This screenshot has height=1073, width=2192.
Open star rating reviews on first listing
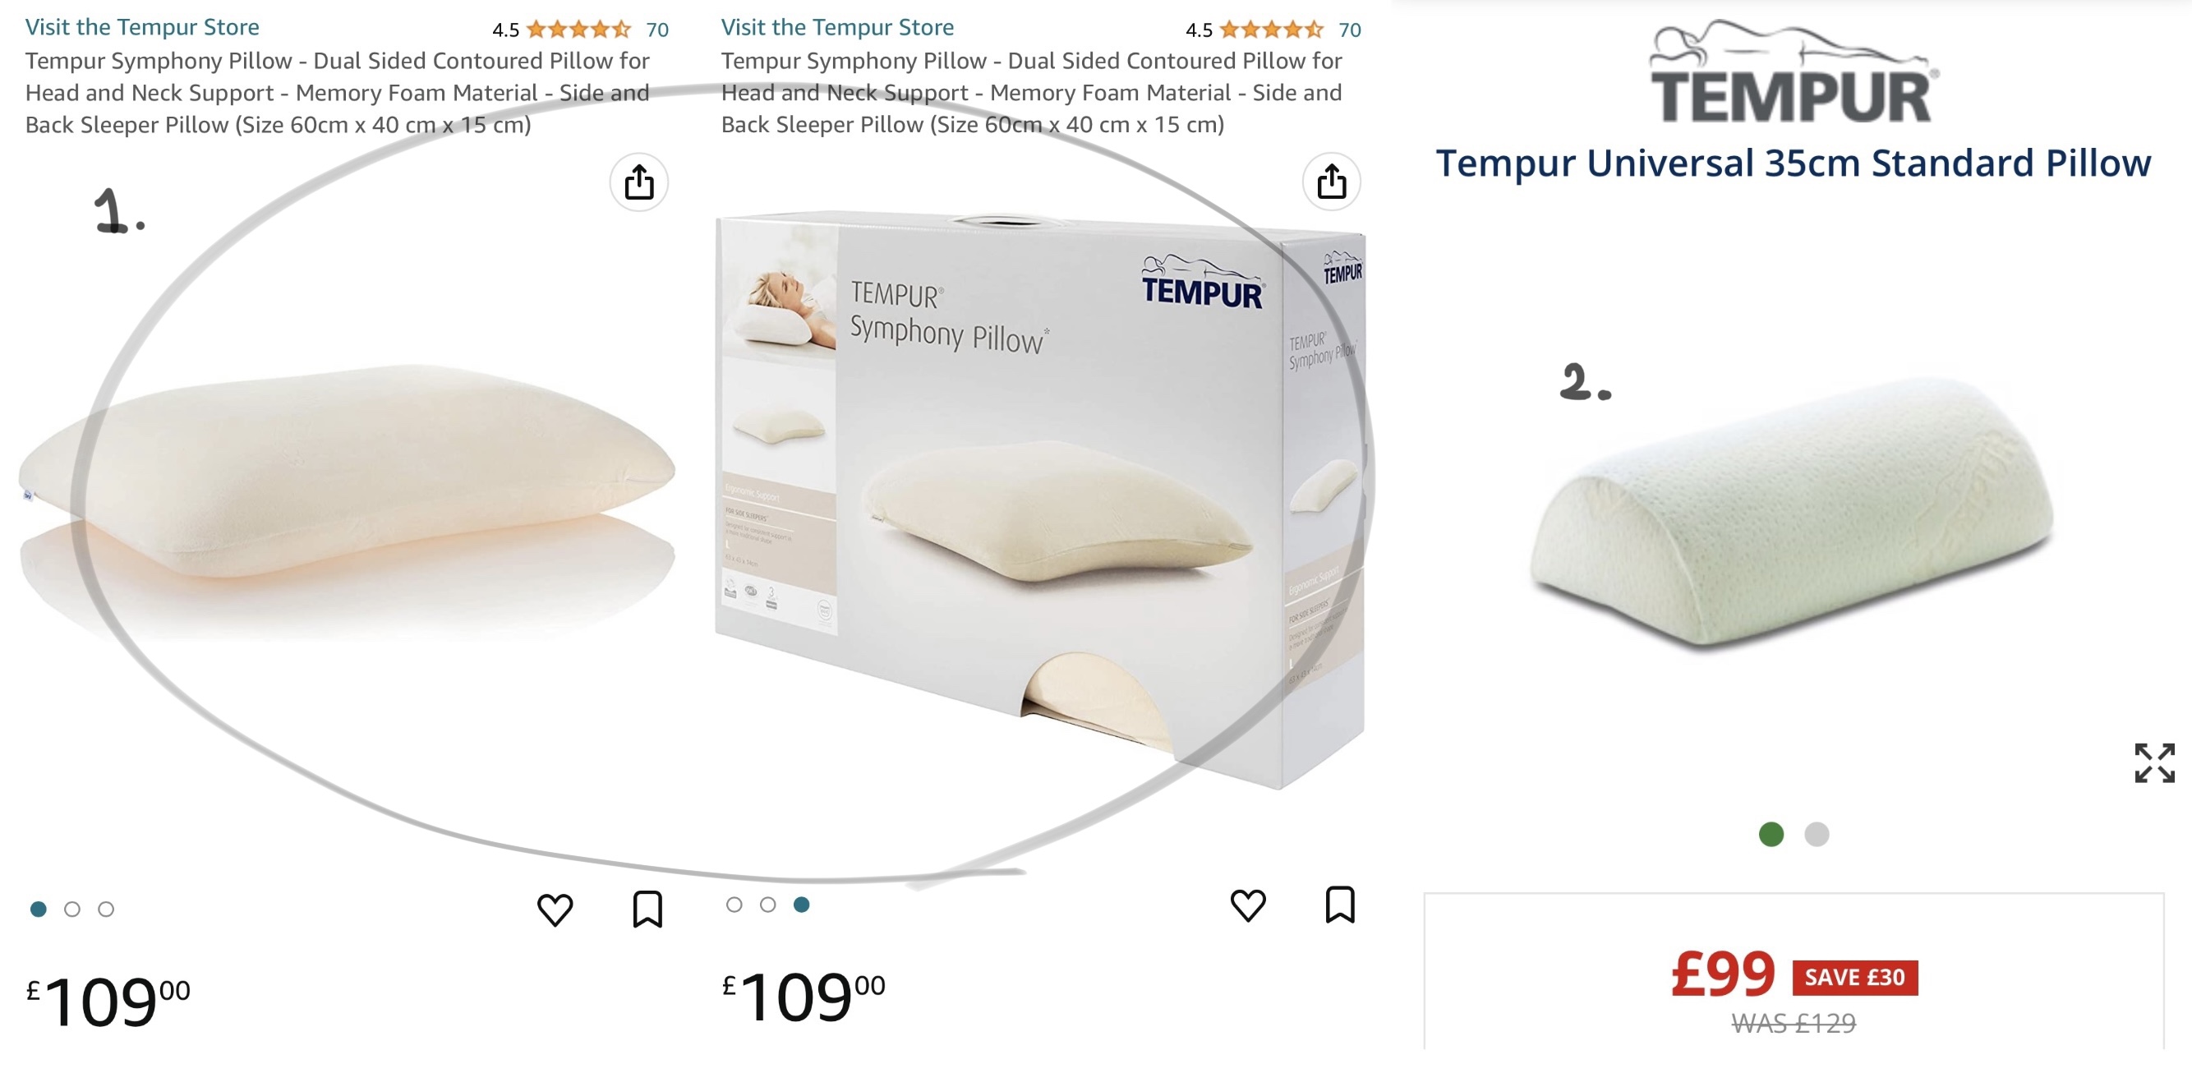pyautogui.click(x=578, y=30)
